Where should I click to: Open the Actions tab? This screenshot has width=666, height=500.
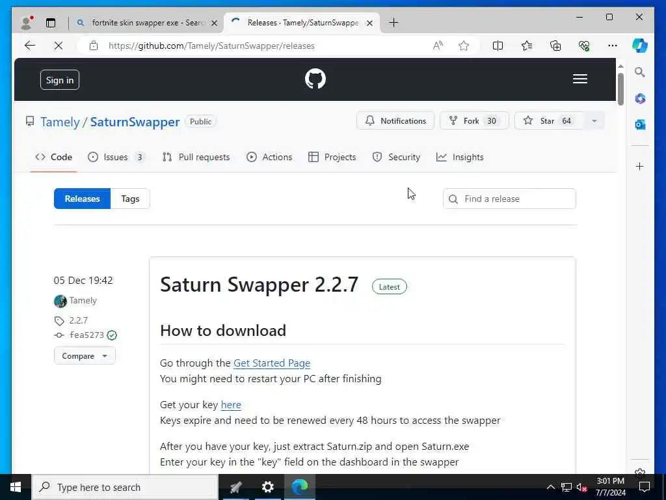pos(269,158)
